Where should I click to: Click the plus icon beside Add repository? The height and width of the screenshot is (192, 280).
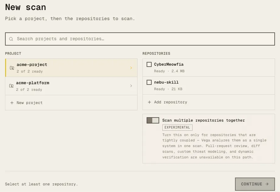[x=149, y=102]
